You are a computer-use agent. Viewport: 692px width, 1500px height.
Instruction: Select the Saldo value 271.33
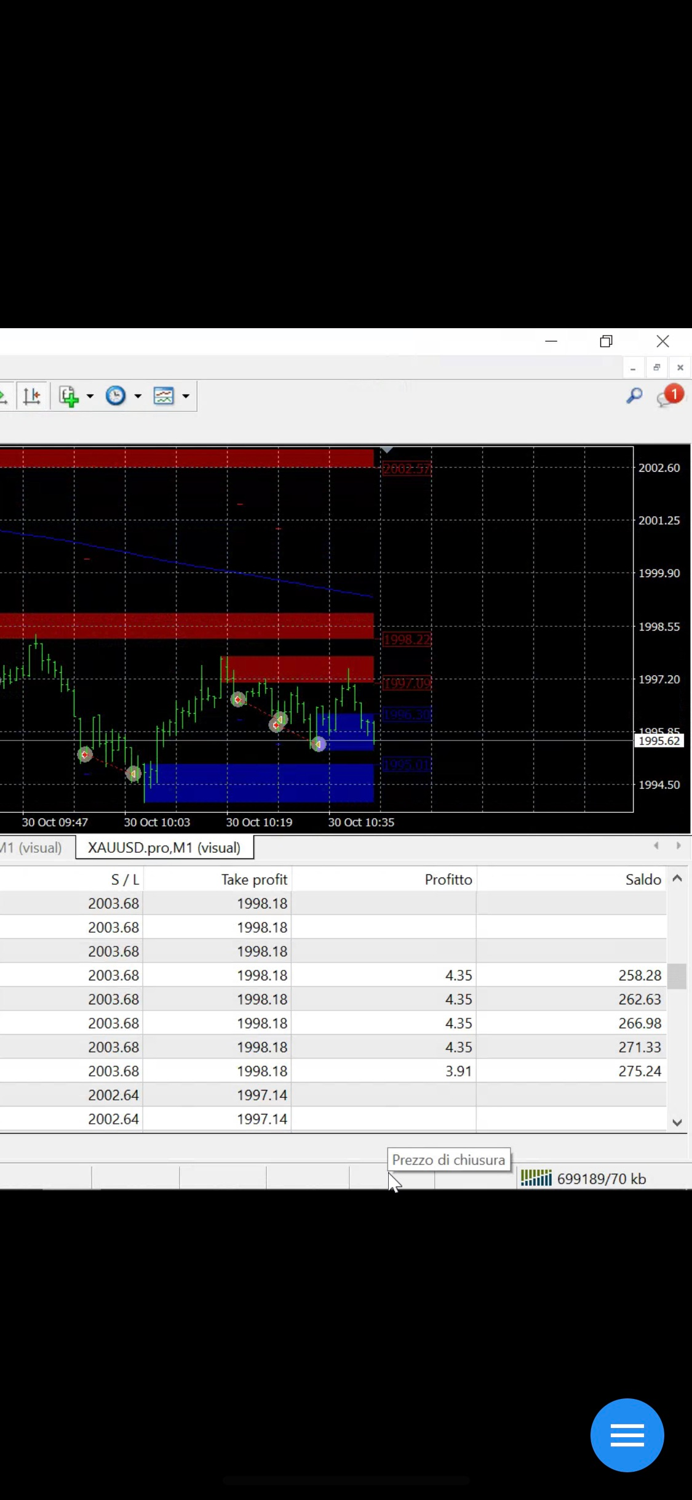point(640,1047)
